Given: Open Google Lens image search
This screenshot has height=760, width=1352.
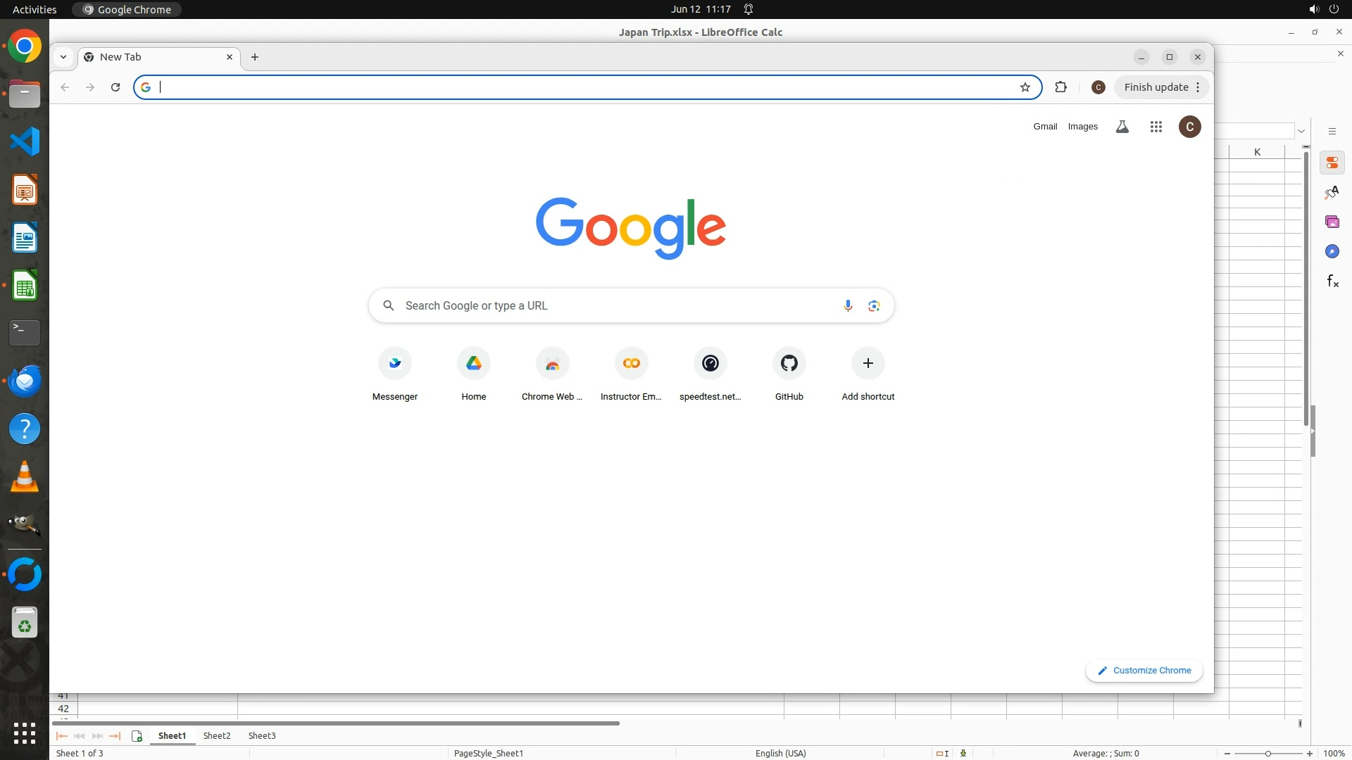Looking at the screenshot, I should (x=874, y=305).
